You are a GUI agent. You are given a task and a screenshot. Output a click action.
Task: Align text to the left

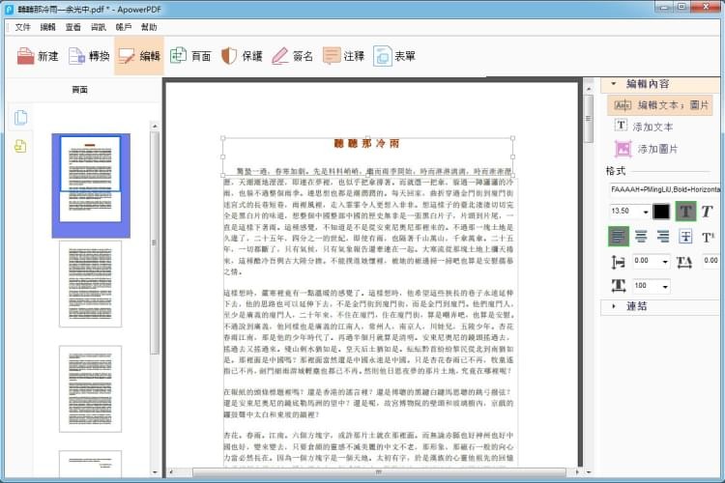(619, 237)
